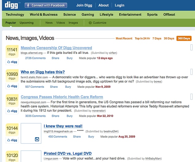Screen dimensions: 195x162
Task: Click the 'I knew they were real!' thumbnail
Action: [31, 133]
